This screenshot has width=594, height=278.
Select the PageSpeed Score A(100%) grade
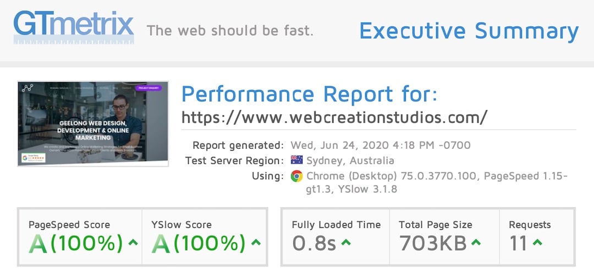pyautogui.click(x=76, y=243)
